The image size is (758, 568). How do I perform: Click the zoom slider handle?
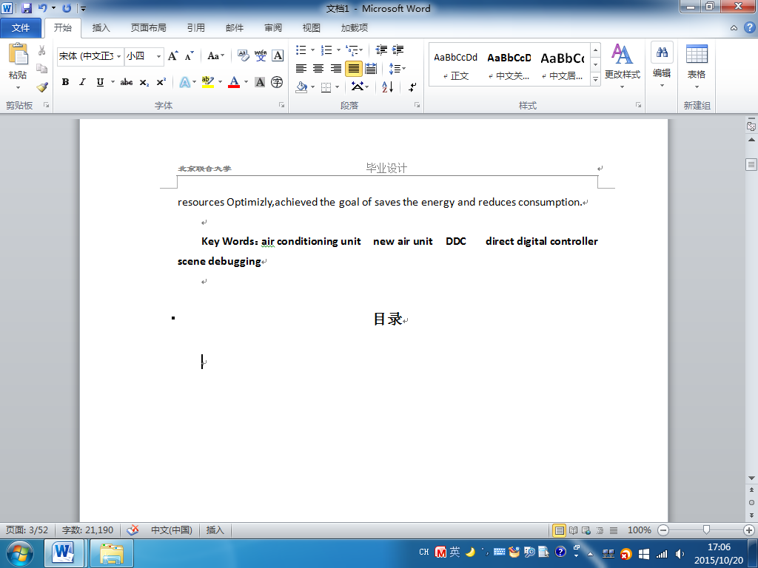click(x=706, y=530)
